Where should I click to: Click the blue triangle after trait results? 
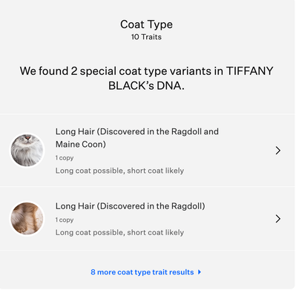pos(200,272)
